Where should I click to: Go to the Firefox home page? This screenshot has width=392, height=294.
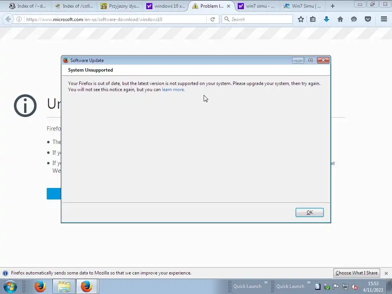340,19
